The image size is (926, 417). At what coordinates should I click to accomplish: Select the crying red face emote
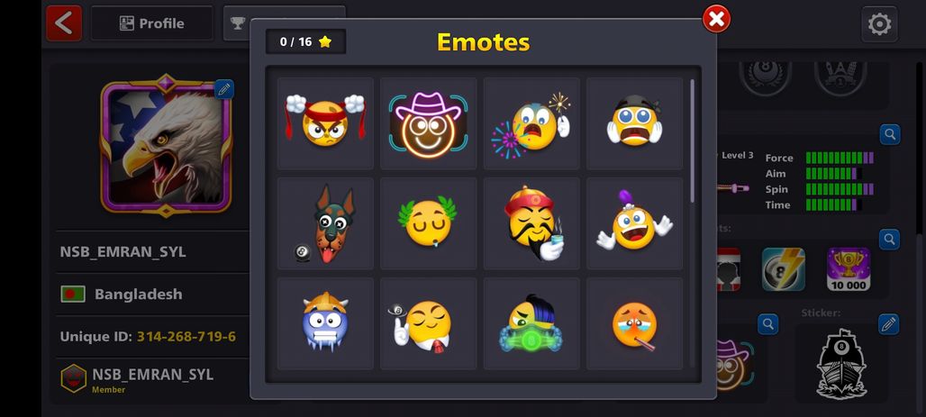coord(634,323)
